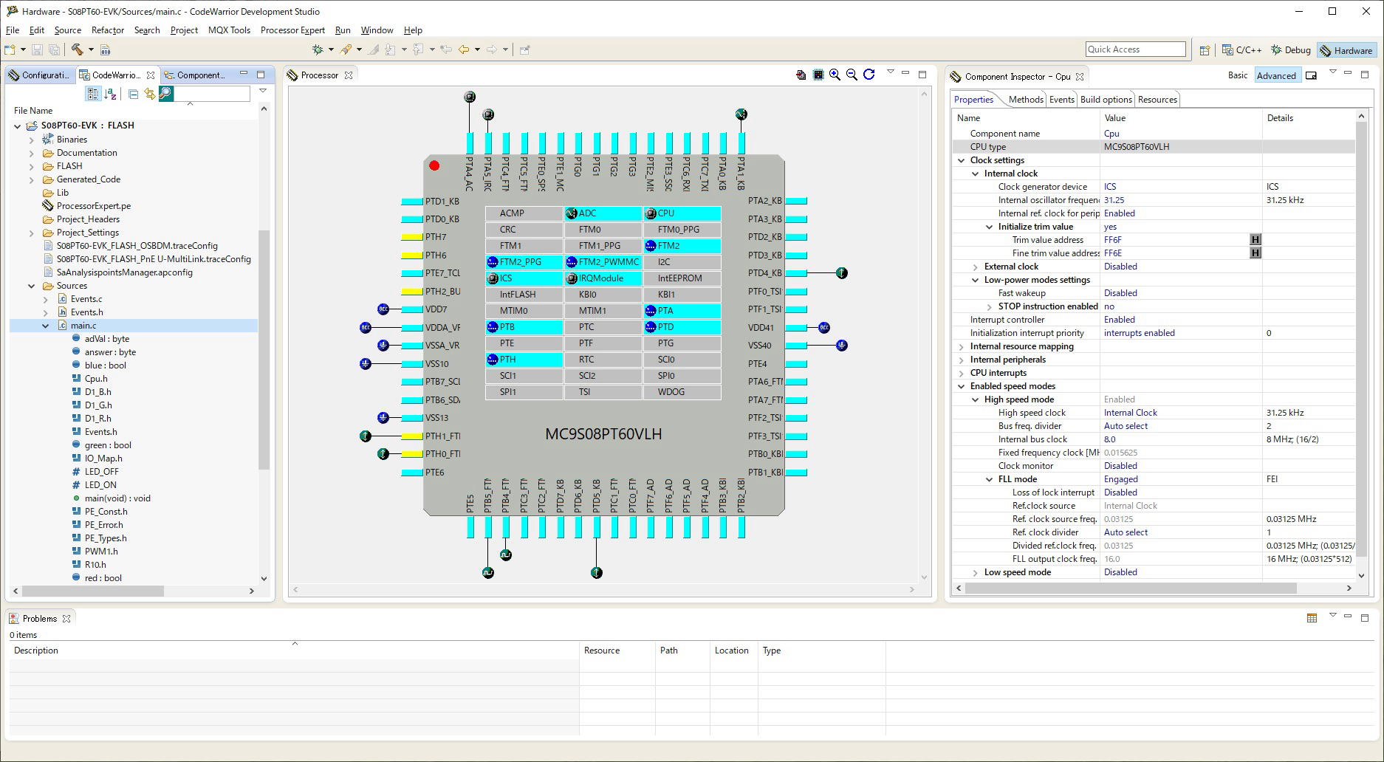
Task: Click the view layout icon next to Advanced
Action: tap(1312, 75)
